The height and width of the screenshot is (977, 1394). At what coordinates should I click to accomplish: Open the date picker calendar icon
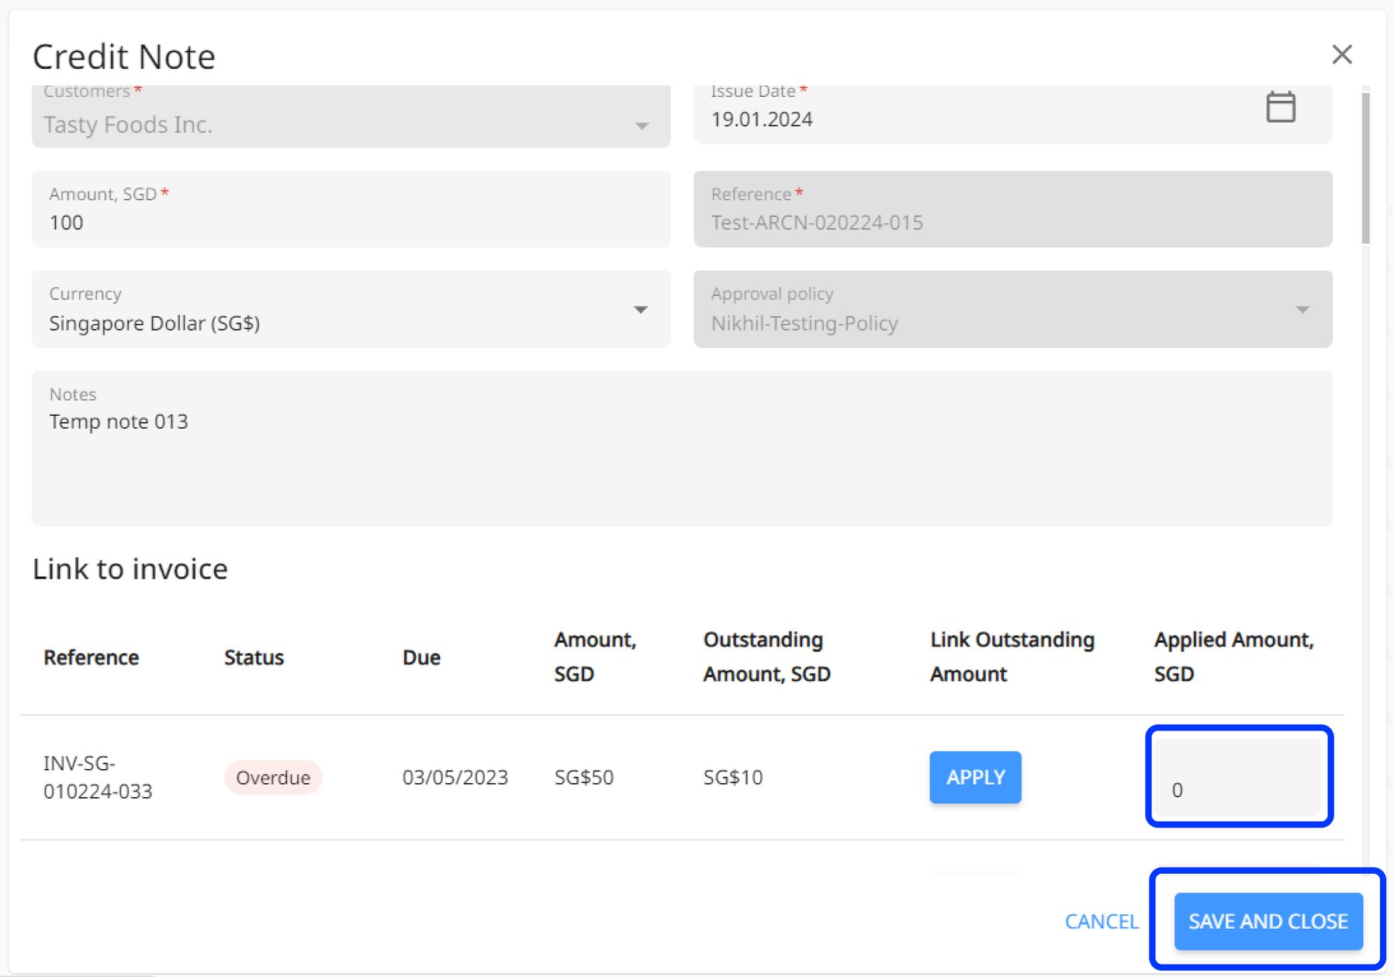pos(1281,106)
